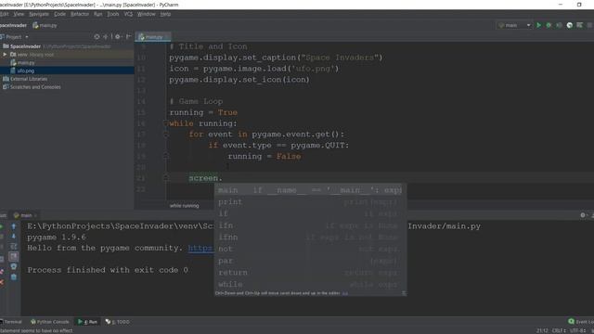Open the Refactor menu

click(80, 14)
